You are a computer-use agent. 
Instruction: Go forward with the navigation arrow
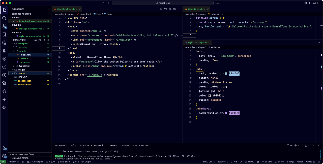click(x=108, y=3)
